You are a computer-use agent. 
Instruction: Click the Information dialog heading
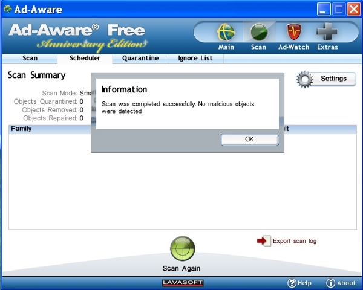124,89
